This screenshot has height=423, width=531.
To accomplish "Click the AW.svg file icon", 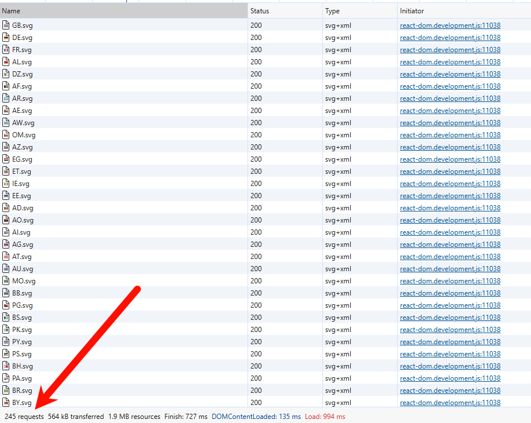I will [6, 123].
